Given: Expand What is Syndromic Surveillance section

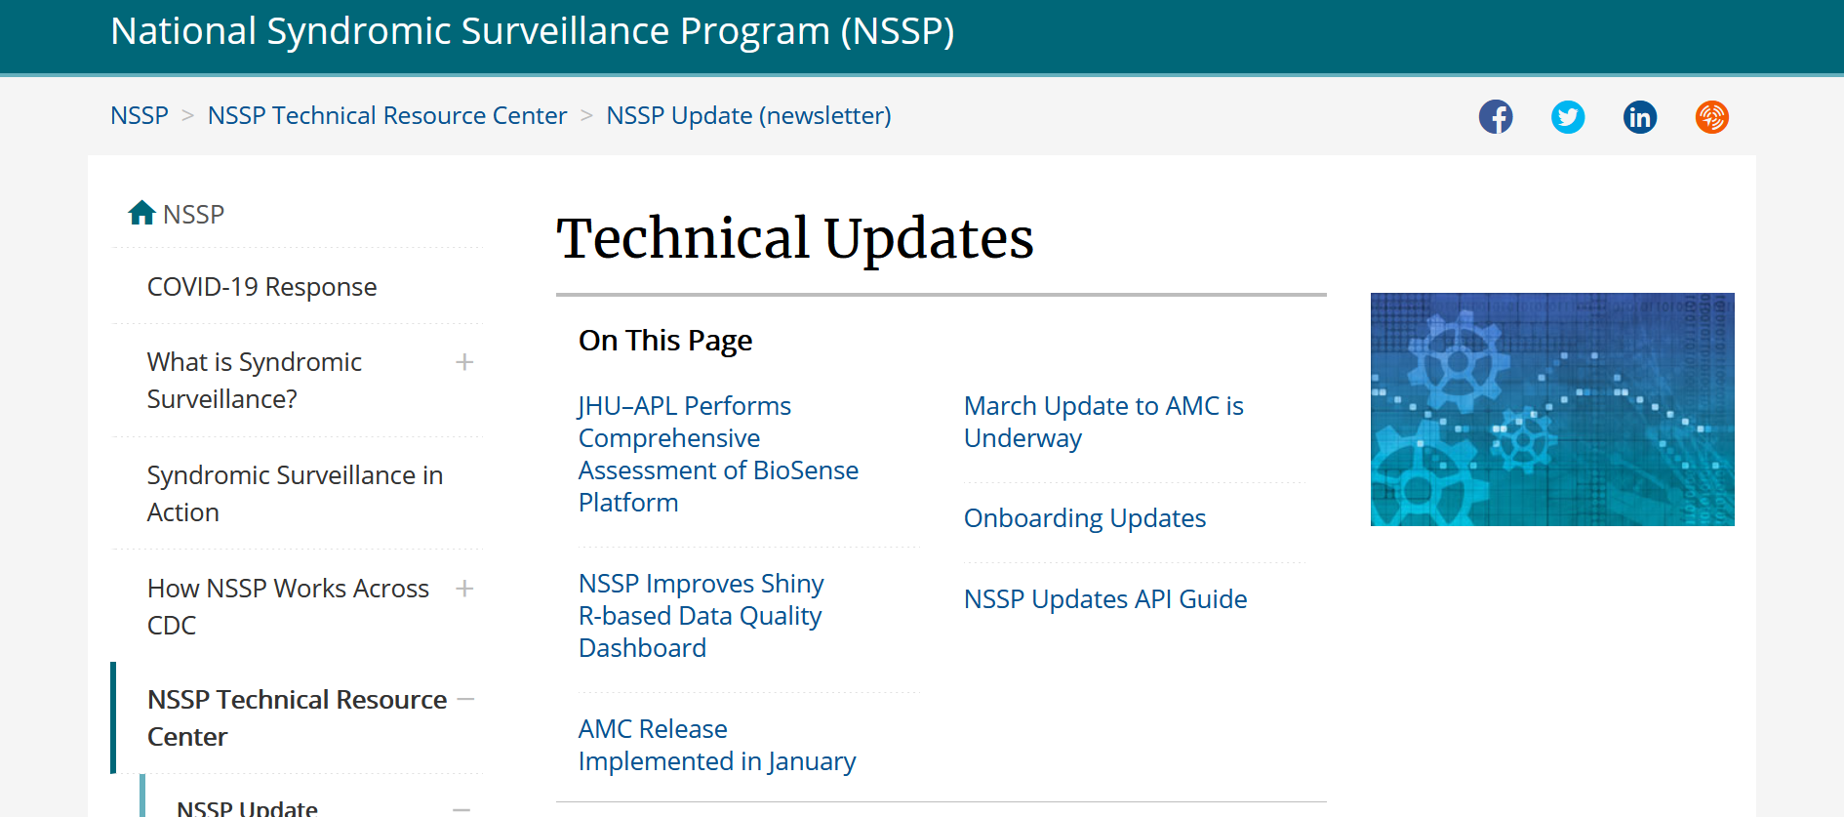Looking at the screenshot, I should 464,362.
